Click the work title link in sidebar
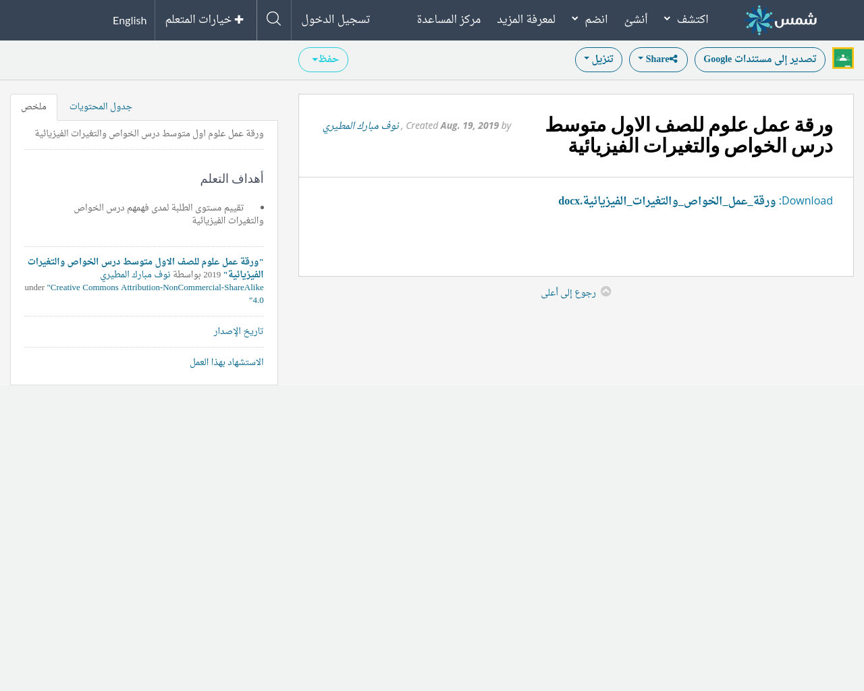The width and height of the screenshot is (864, 691). click(146, 268)
